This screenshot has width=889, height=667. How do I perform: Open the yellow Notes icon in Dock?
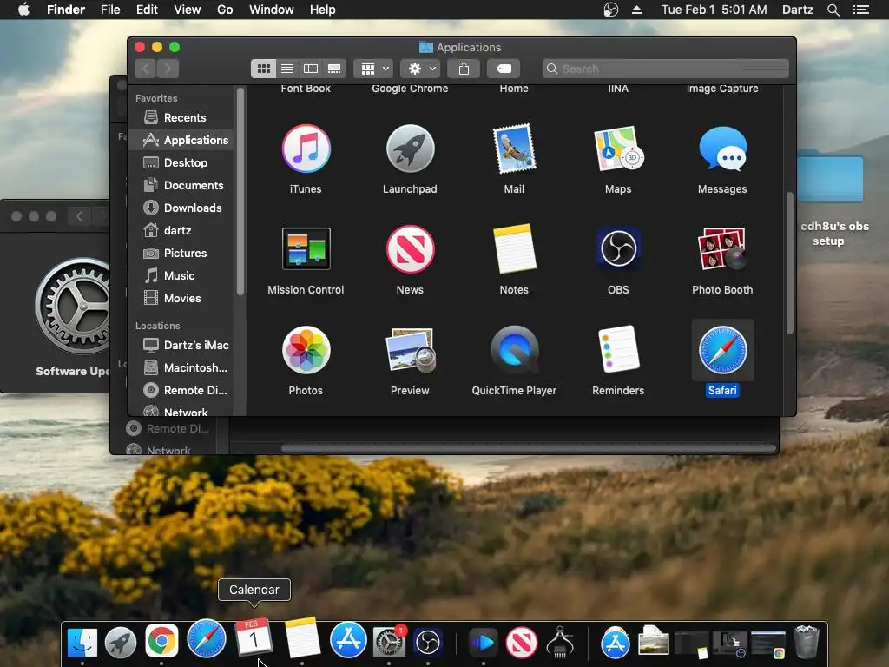[x=302, y=637]
